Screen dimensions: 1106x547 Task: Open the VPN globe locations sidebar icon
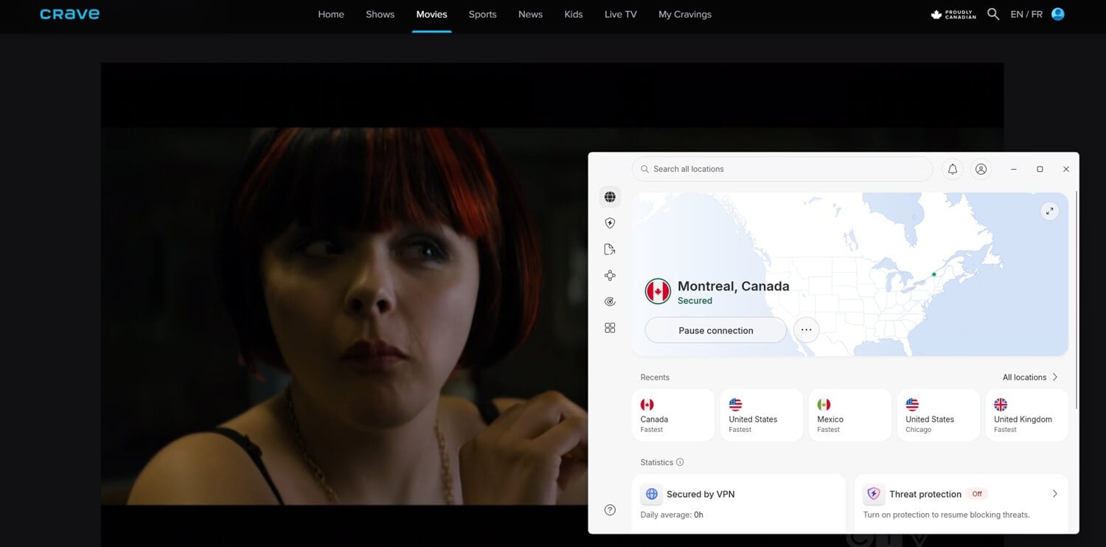[x=610, y=197]
